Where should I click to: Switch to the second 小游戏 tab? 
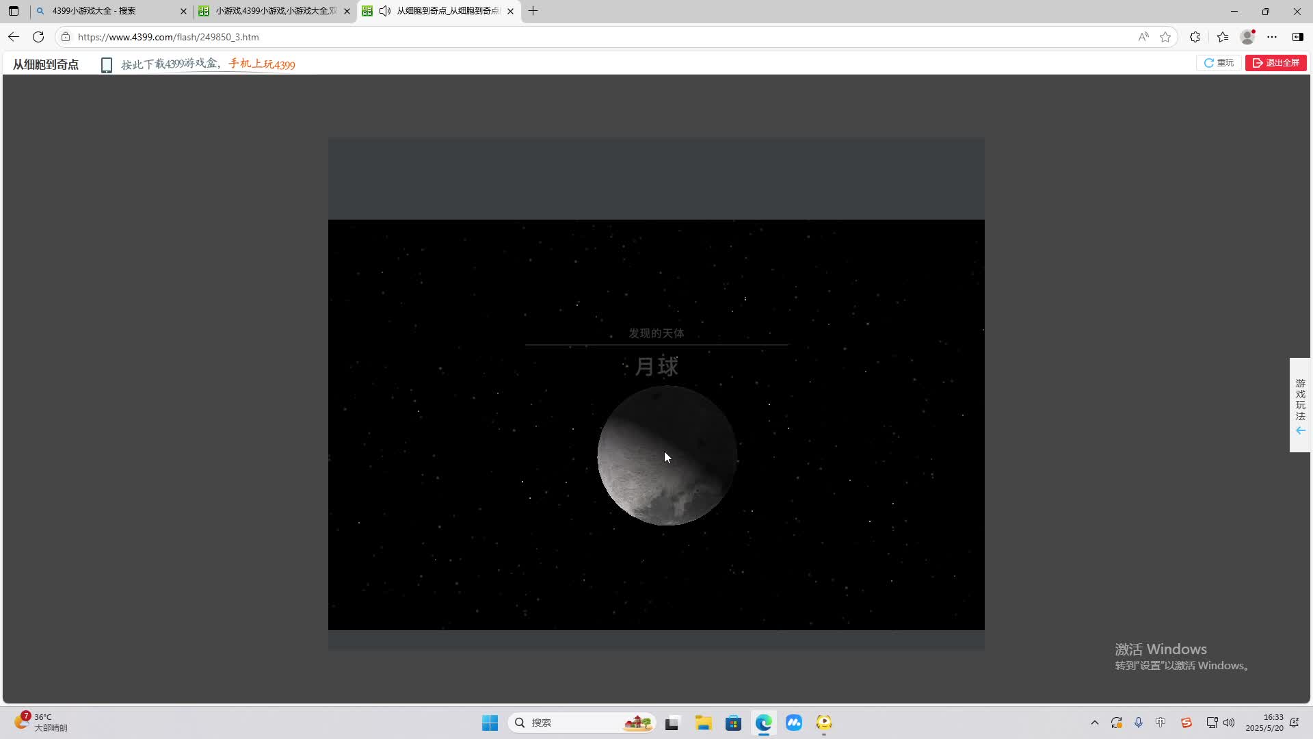pos(274,11)
